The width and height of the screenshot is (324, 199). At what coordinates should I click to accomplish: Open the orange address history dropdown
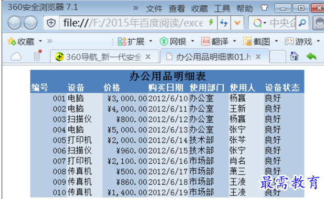(237, 23)
